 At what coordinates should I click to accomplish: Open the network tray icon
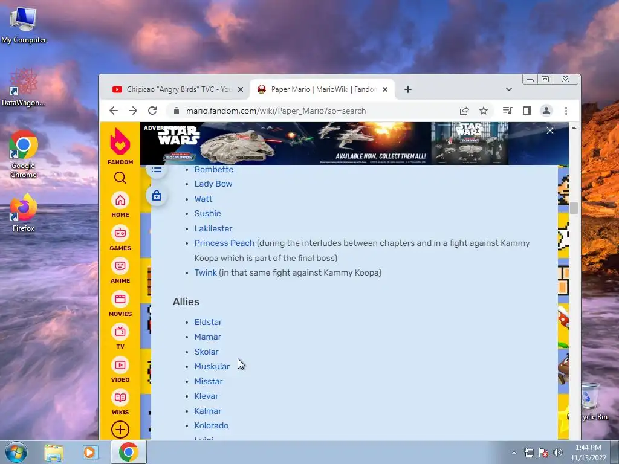point(528,453)
